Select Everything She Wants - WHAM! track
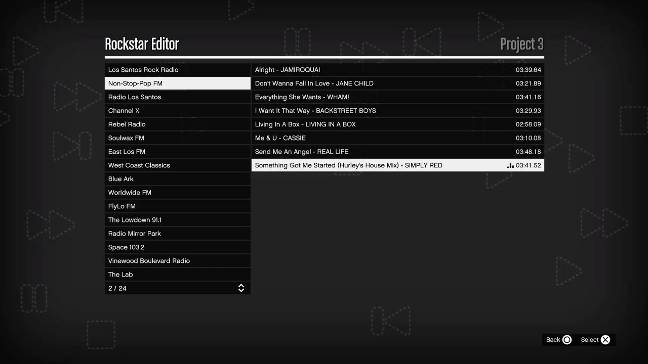Screen dimensions: 648x364 pyautogui.click(x=398, y=97)
